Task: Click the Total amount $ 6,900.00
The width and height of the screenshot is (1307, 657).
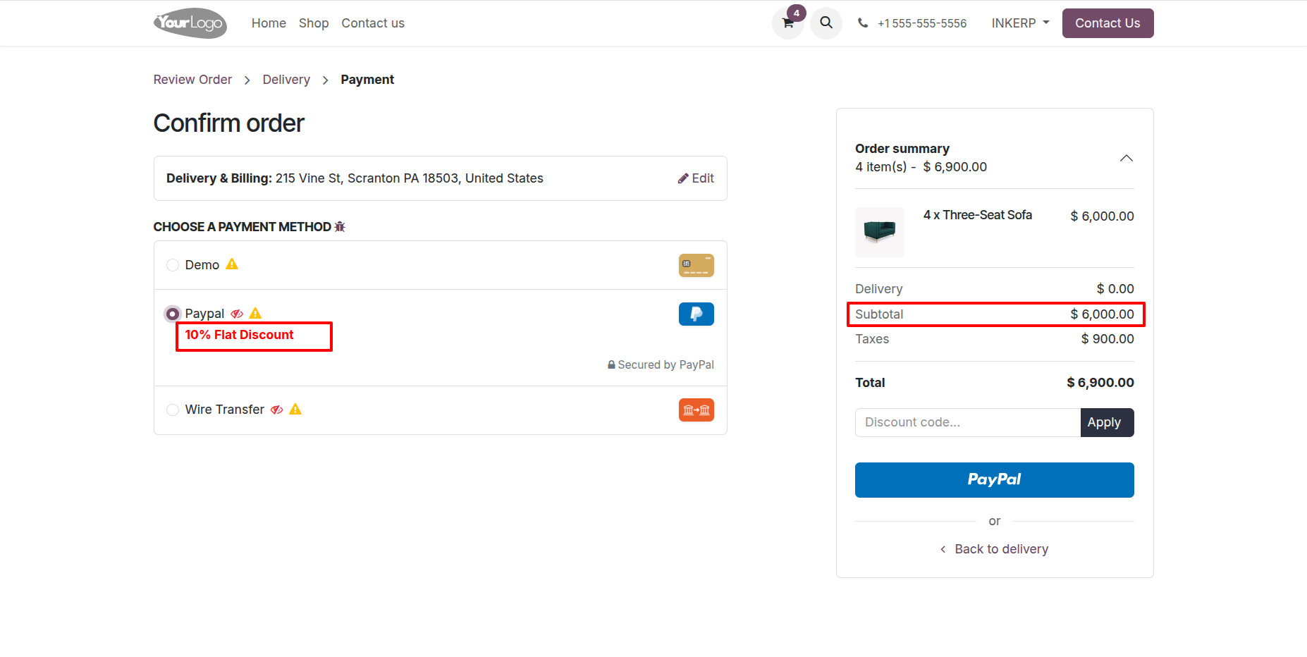Action: pos(1100,383)
